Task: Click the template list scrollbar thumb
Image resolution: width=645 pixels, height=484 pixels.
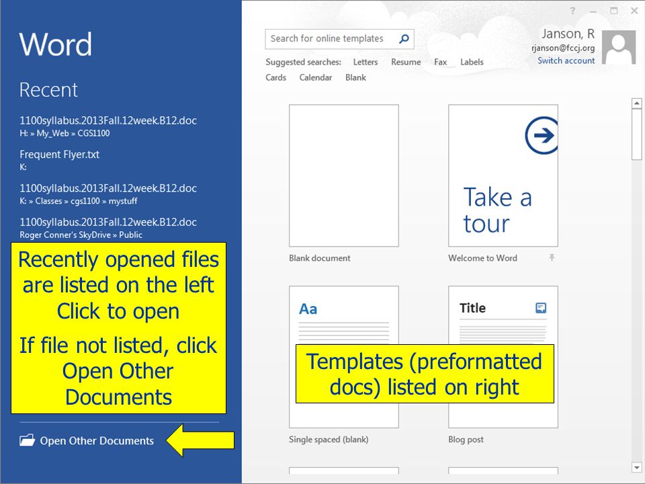Action: (636, 134)
